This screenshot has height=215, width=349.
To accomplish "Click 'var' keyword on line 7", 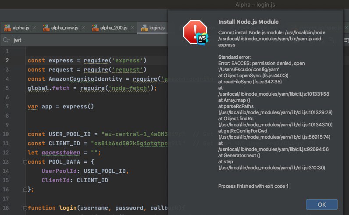I will coord(33,107).
